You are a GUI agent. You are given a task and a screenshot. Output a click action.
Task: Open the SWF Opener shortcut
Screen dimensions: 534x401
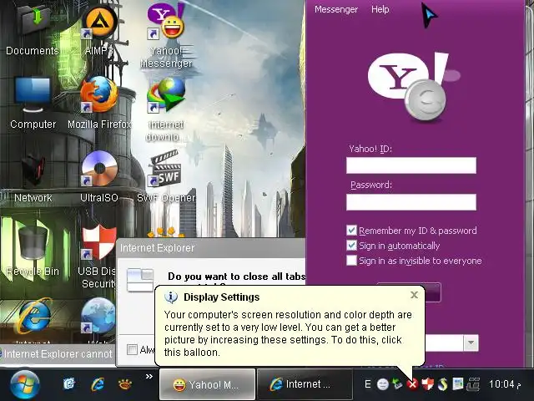[x=166, y=177]
